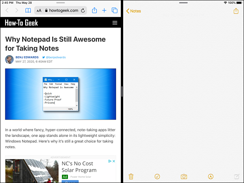Click the battery status indicator

[x=239, y=3]
